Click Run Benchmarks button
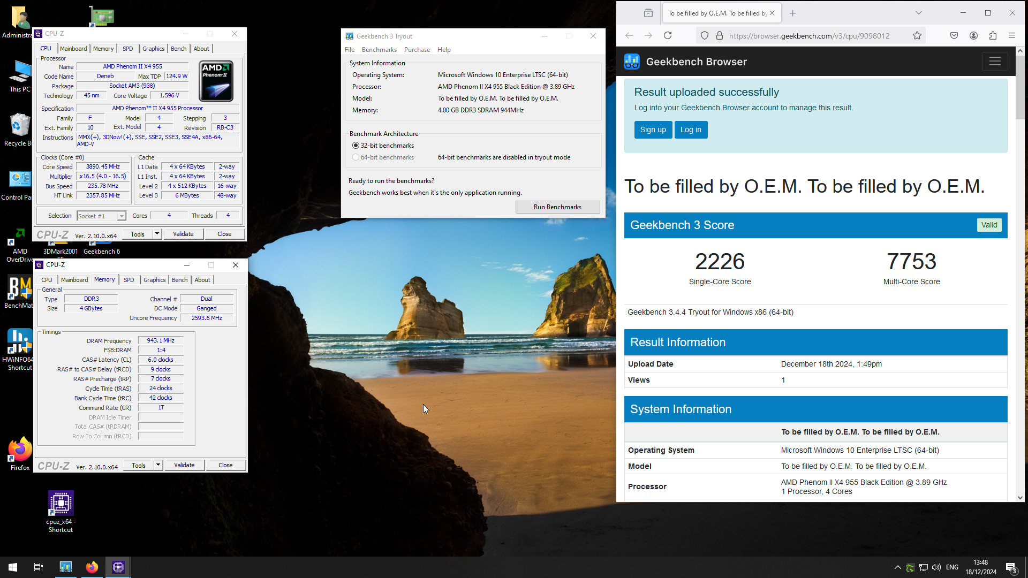This screenshot has width=1028, height=578. tap(557, 207)
